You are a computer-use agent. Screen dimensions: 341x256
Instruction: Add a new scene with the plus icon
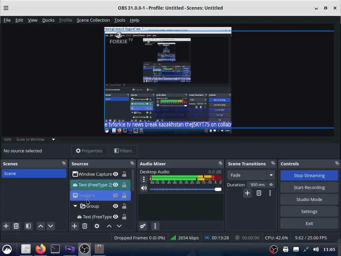tap(6, 226)
